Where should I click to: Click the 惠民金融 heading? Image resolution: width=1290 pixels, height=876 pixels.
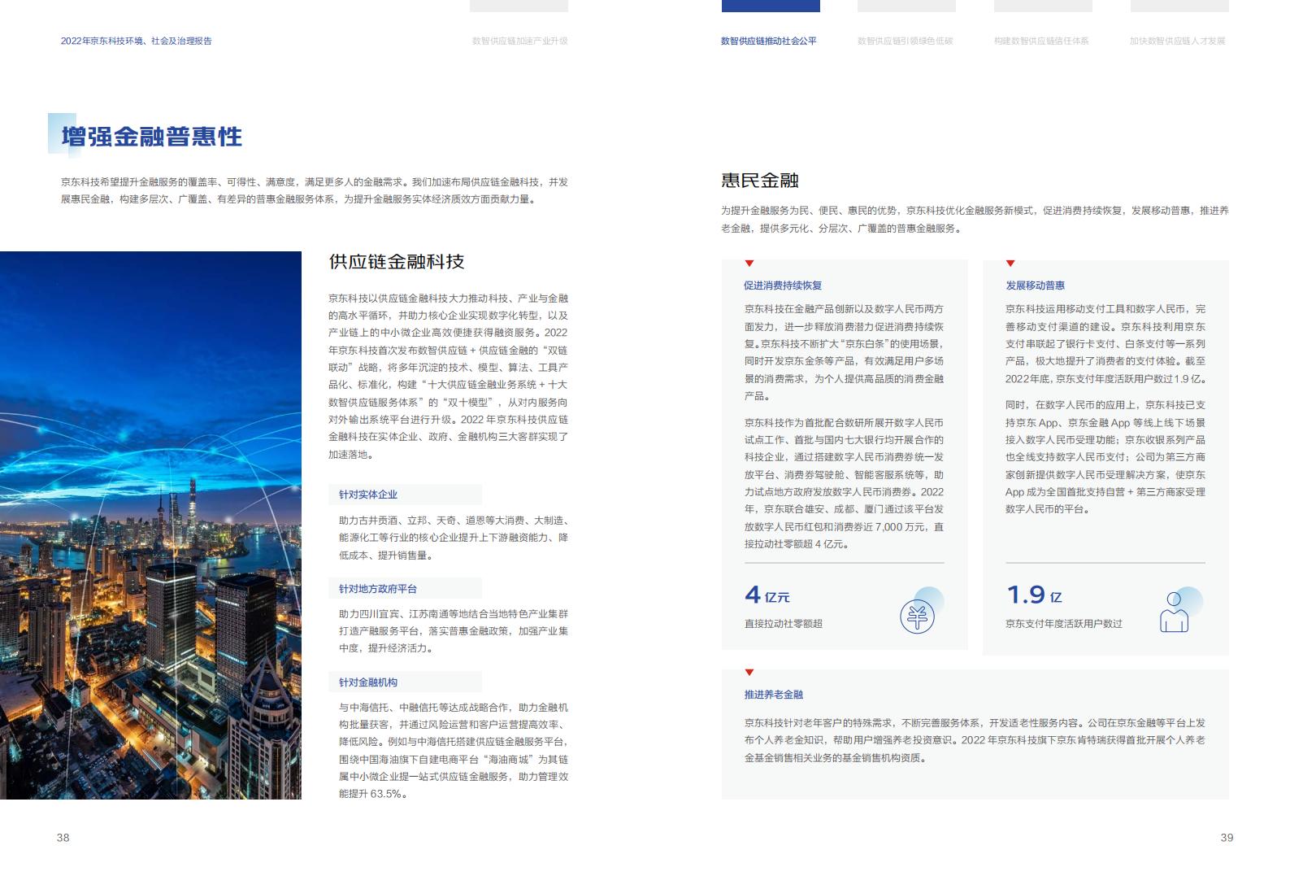pyautogui.click(x=760, y=181)
